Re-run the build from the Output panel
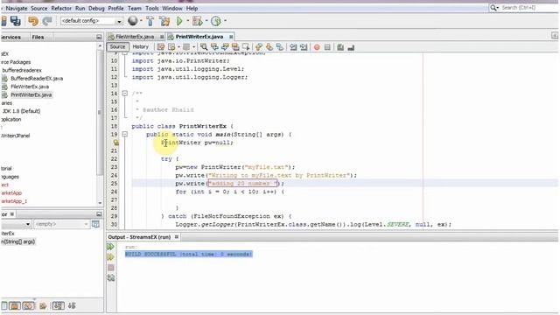Viewport: 560px width, 315px height. click(x=111, y=247)
